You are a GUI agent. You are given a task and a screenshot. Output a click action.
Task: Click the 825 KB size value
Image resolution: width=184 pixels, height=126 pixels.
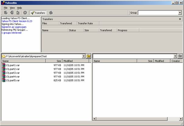[57, 81]
